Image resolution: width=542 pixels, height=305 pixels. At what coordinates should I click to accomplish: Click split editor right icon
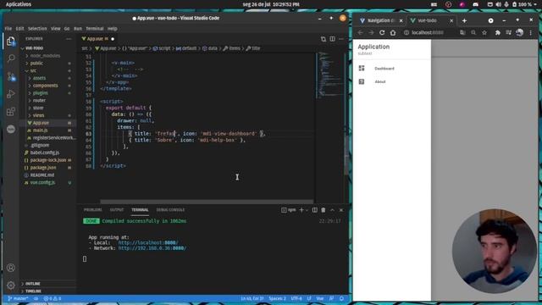(x=332, y=39)
